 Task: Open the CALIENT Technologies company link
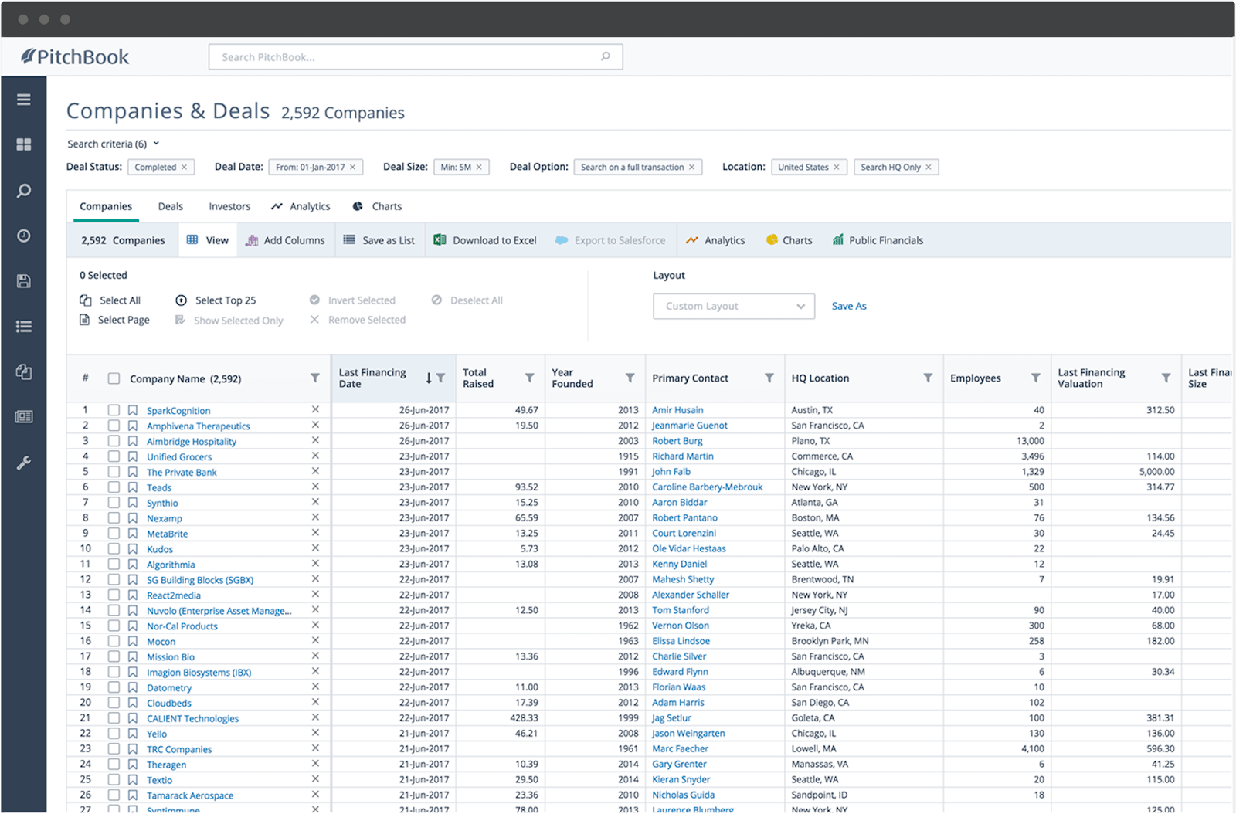click(x=193, y=718)
